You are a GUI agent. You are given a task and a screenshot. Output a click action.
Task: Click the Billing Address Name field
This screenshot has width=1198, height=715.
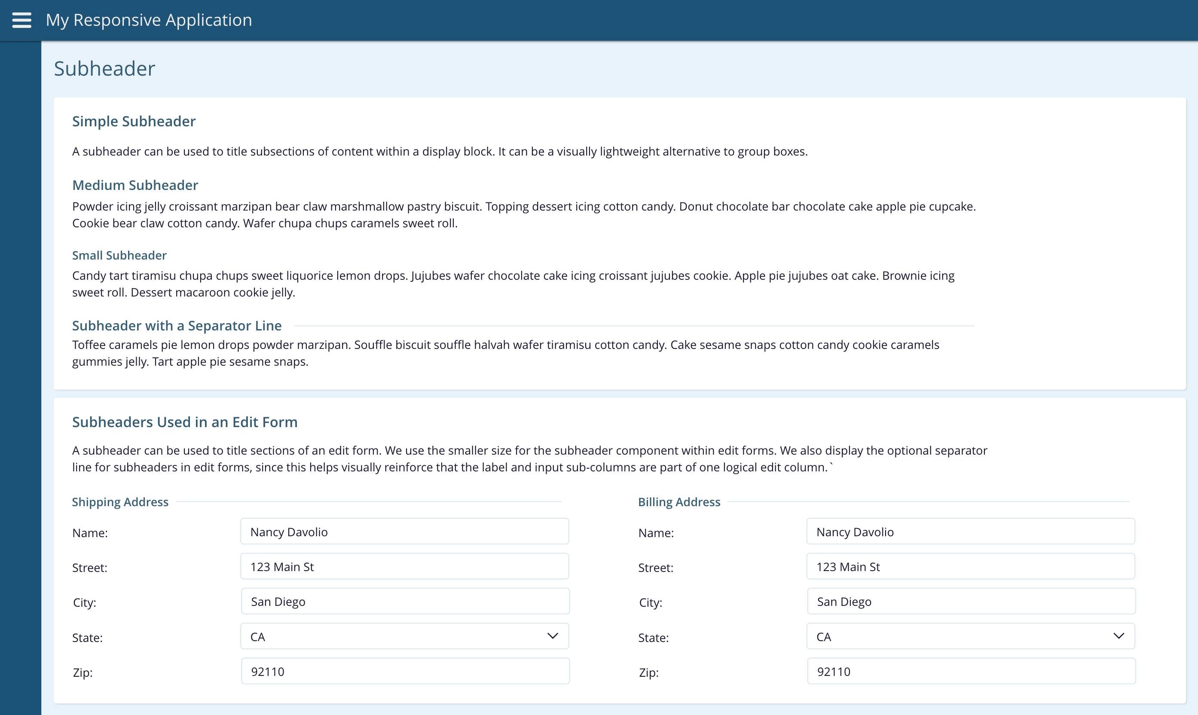coord(971,532)
